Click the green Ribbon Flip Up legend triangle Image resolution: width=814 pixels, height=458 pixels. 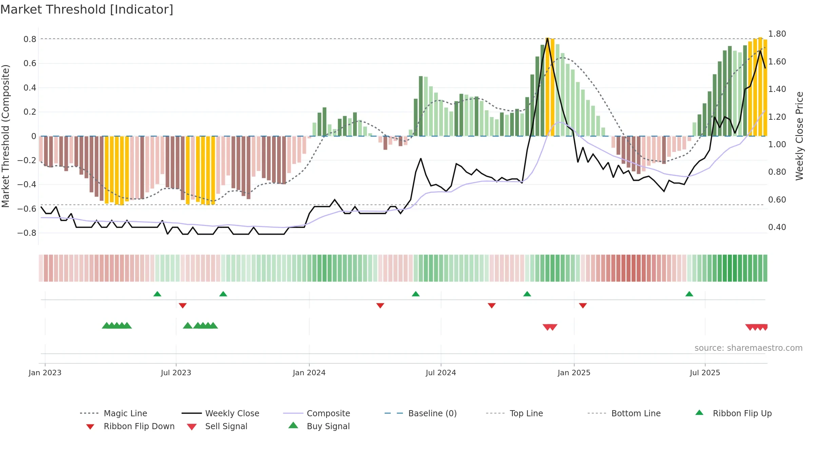tap(699, 413)
